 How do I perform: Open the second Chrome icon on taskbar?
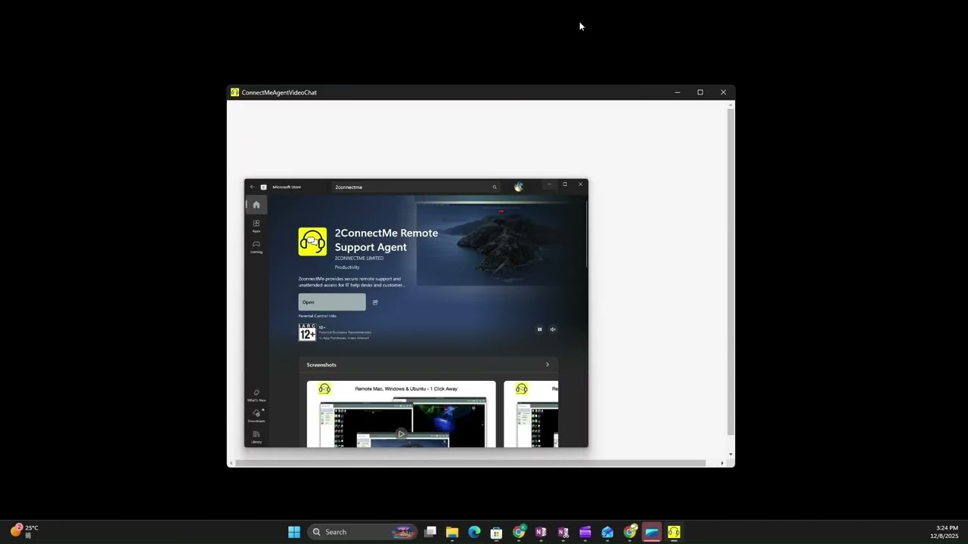(630, 532)
